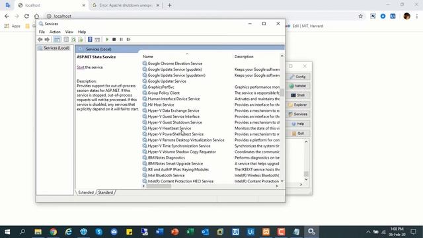
Task: Click scroll right arrow of services list
Action: (277, 186)
